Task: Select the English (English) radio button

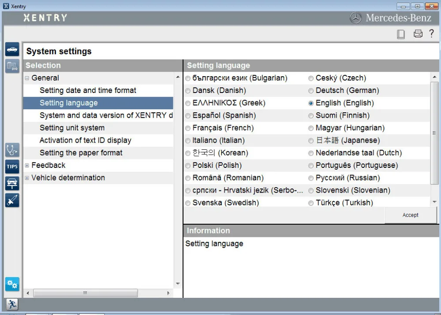Action: click(311, 103)
